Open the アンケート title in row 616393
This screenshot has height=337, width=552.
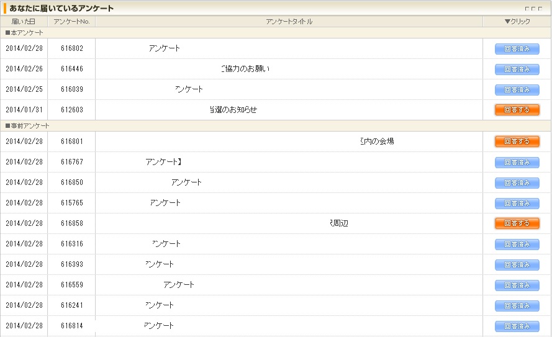pyautogui.click(x=160, y=264)
